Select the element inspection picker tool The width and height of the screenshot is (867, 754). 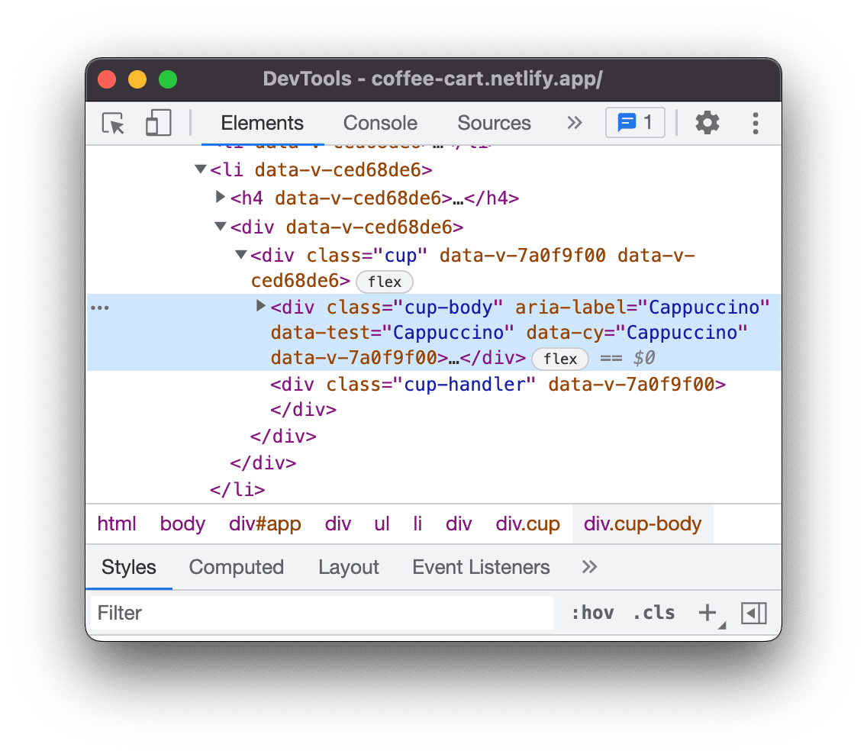(x=112, y=123)
